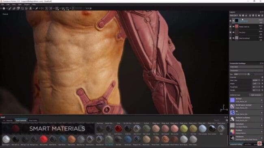The height and width of the screenshot is (148, 264).
Task: Click the Thickness map thumbnail
Action: point(232,138)
